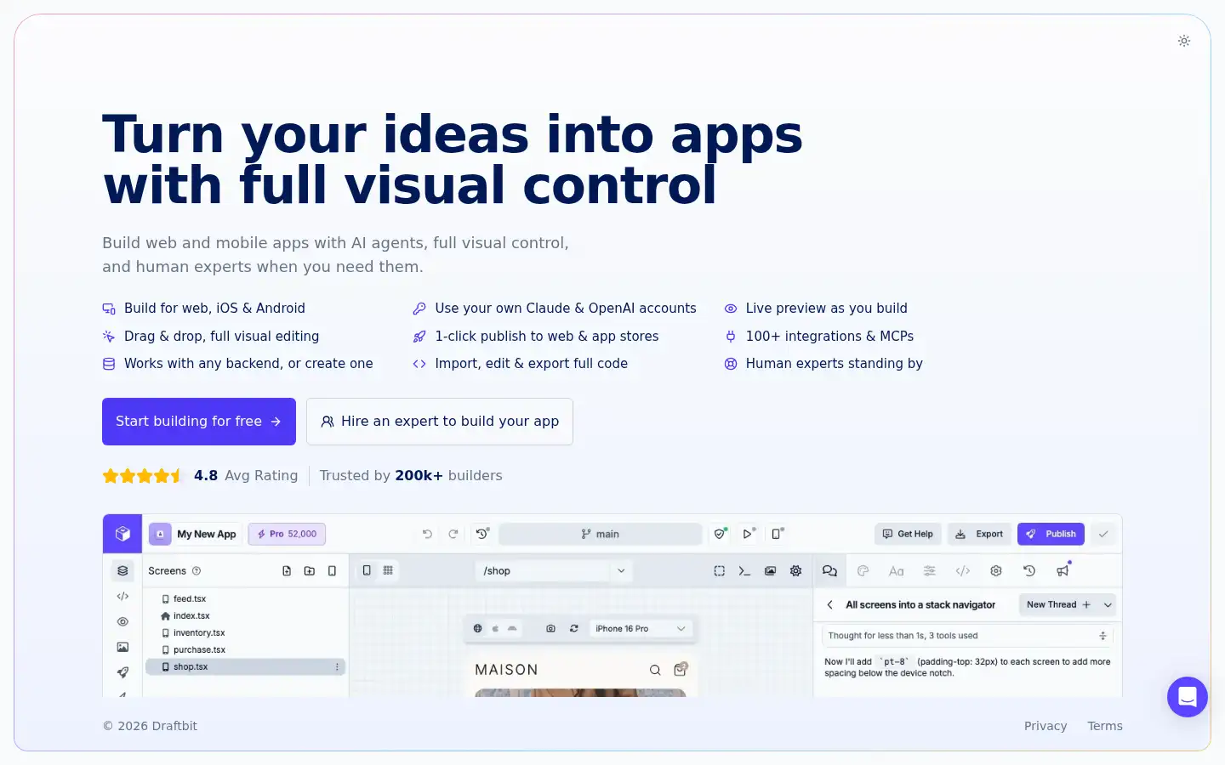Open the gear settings tab in right panel
Screen dimensions: 1225x765
(x=996, y=571)
